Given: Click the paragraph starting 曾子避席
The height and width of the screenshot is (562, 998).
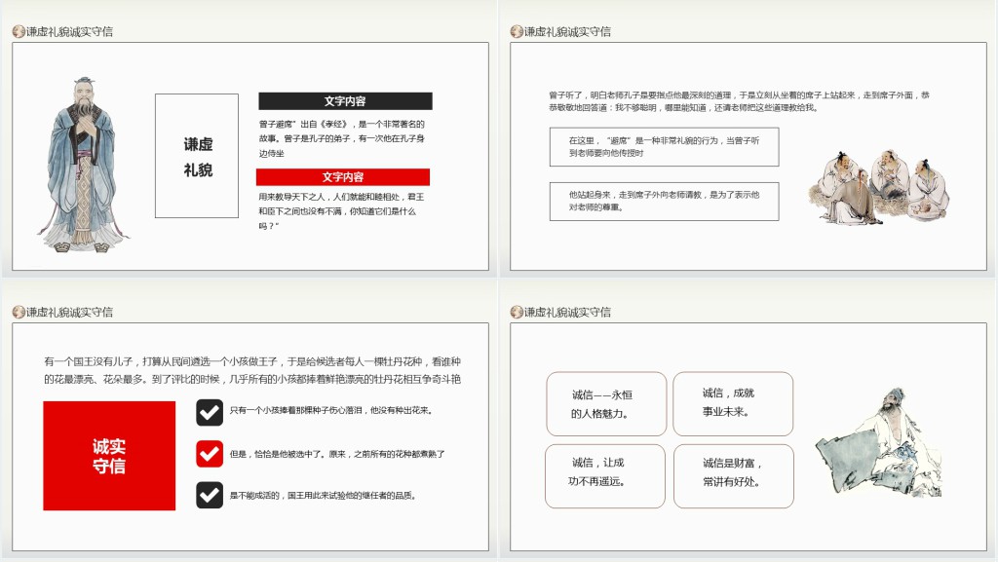Looking at the screenshot, I should (x=342, y=138).
